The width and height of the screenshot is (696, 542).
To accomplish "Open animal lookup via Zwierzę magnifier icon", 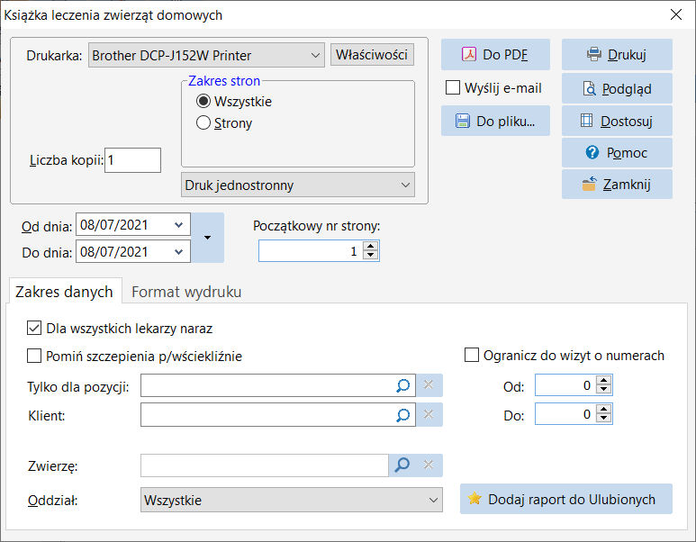I will [402, 465].
